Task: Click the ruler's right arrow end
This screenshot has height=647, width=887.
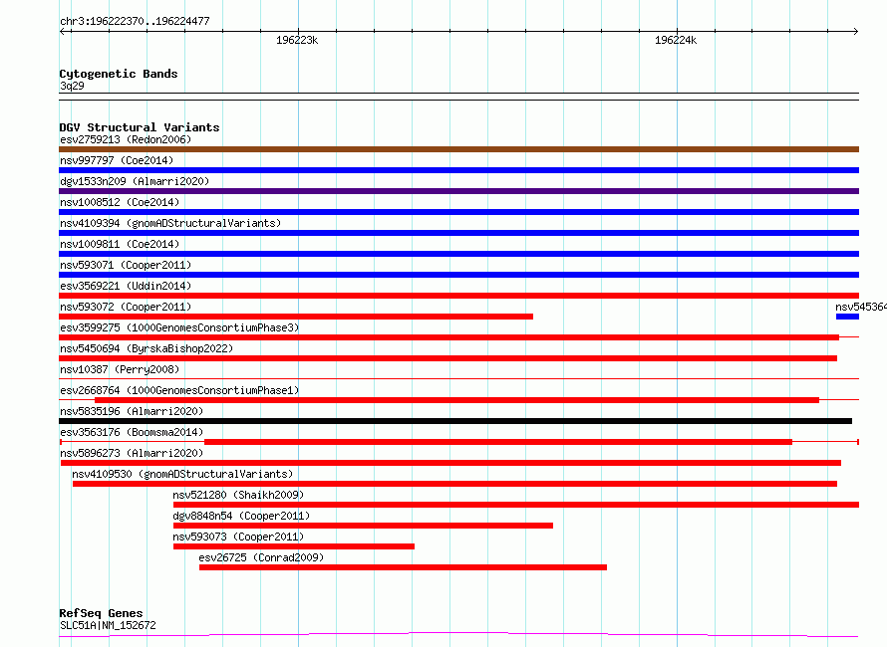Action: tap(856, 31)
